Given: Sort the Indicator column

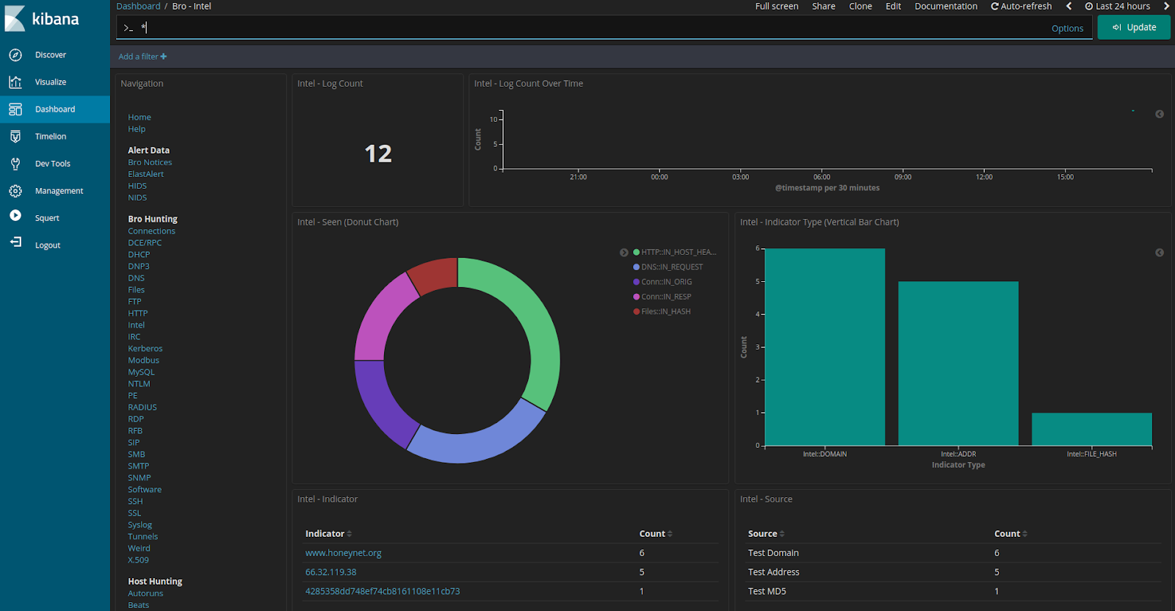Looking at the screenshot, I should (350, 534).
